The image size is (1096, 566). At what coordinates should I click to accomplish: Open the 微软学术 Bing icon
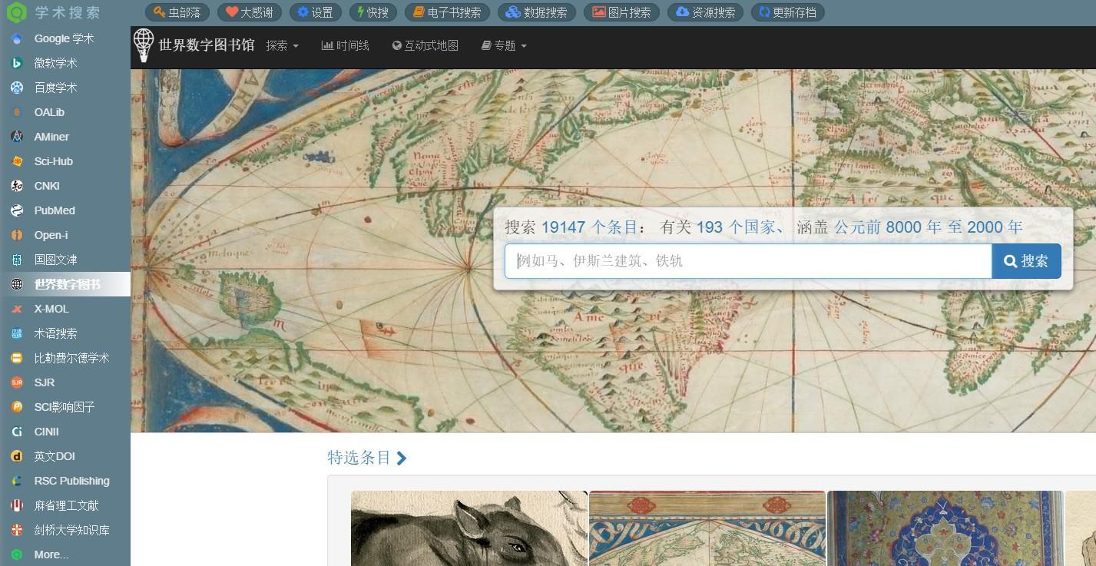coord(16,63)
